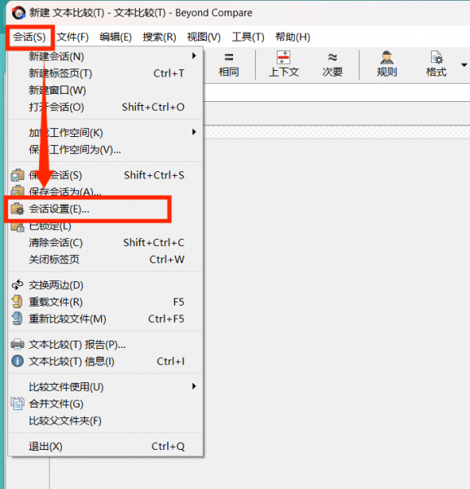Click the Ctrl+I shortcut text
The width and height of the screenshot is (470, 489).
170,361
